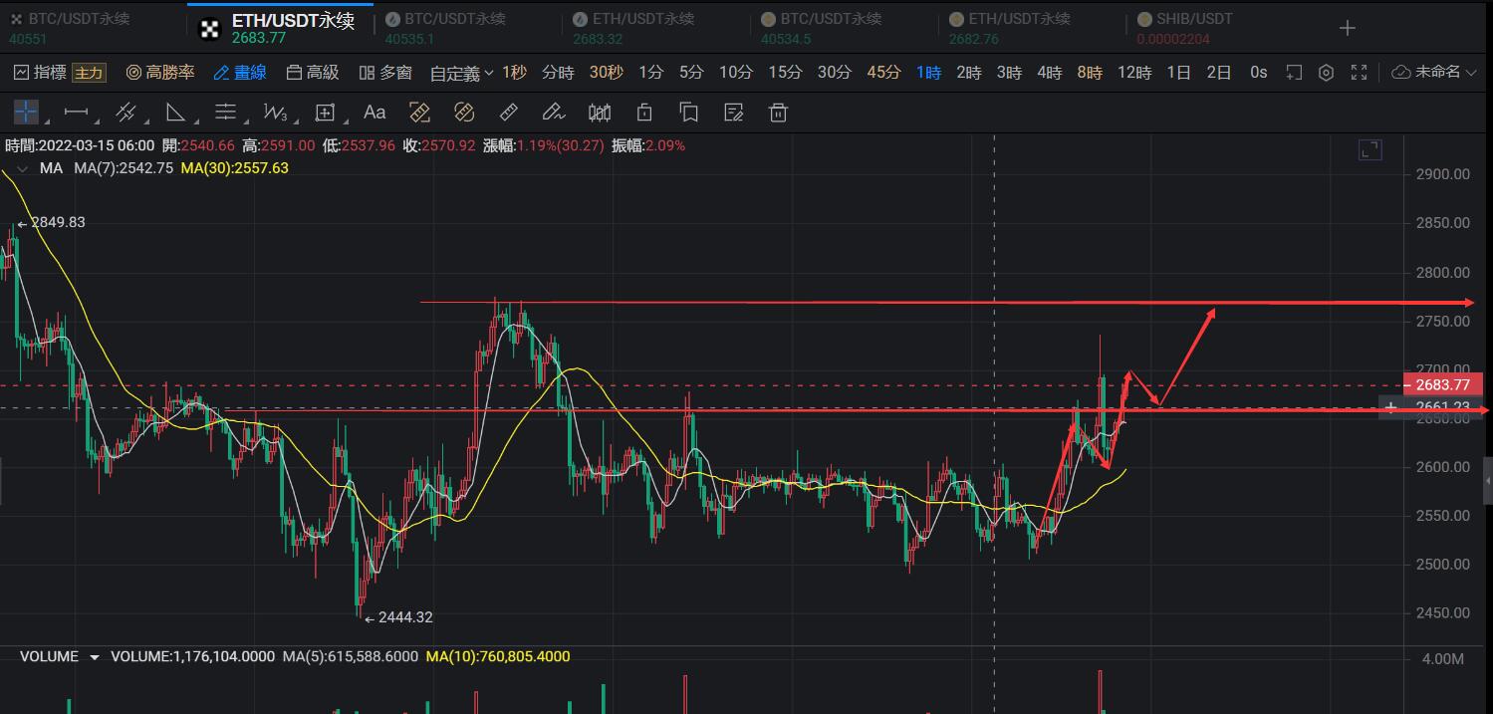Add a new symbol tab with plus
Screen dimensions: 1493x714
click(x=1348, y=28)
